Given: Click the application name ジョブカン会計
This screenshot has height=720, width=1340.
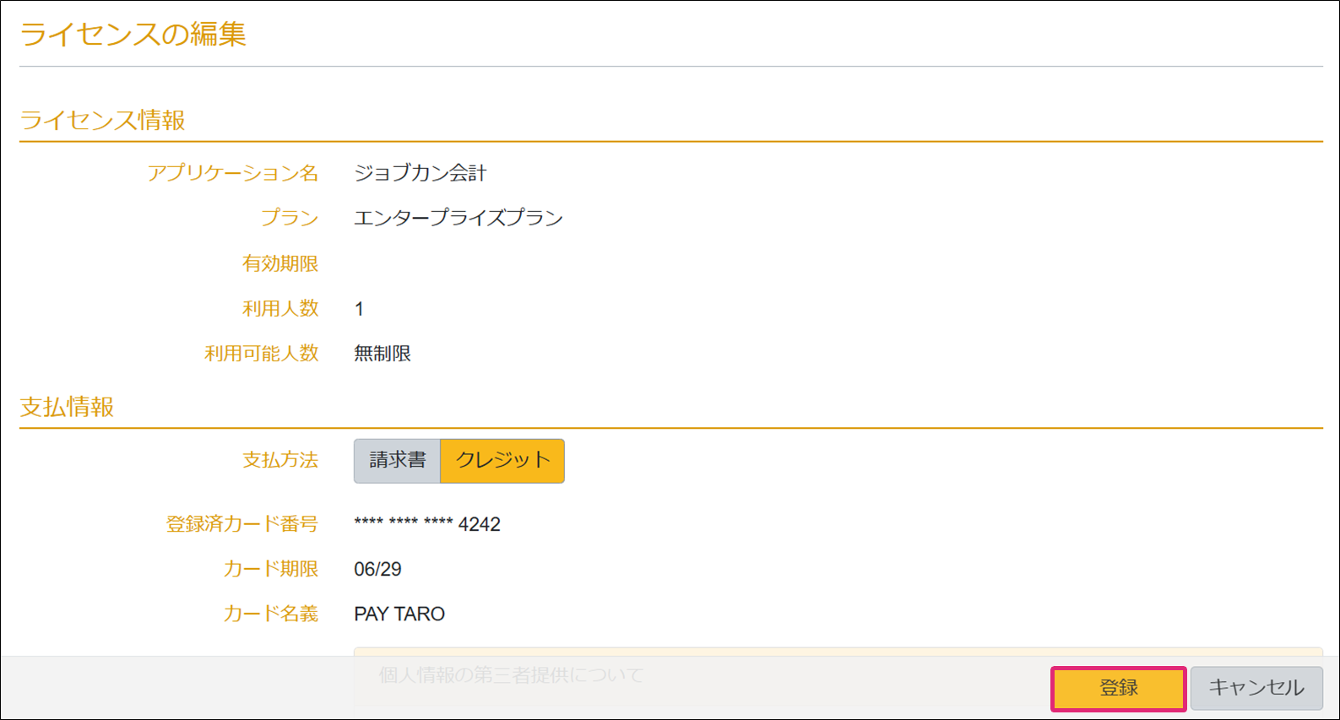Looking at the screenshot, I should (420, 174).
